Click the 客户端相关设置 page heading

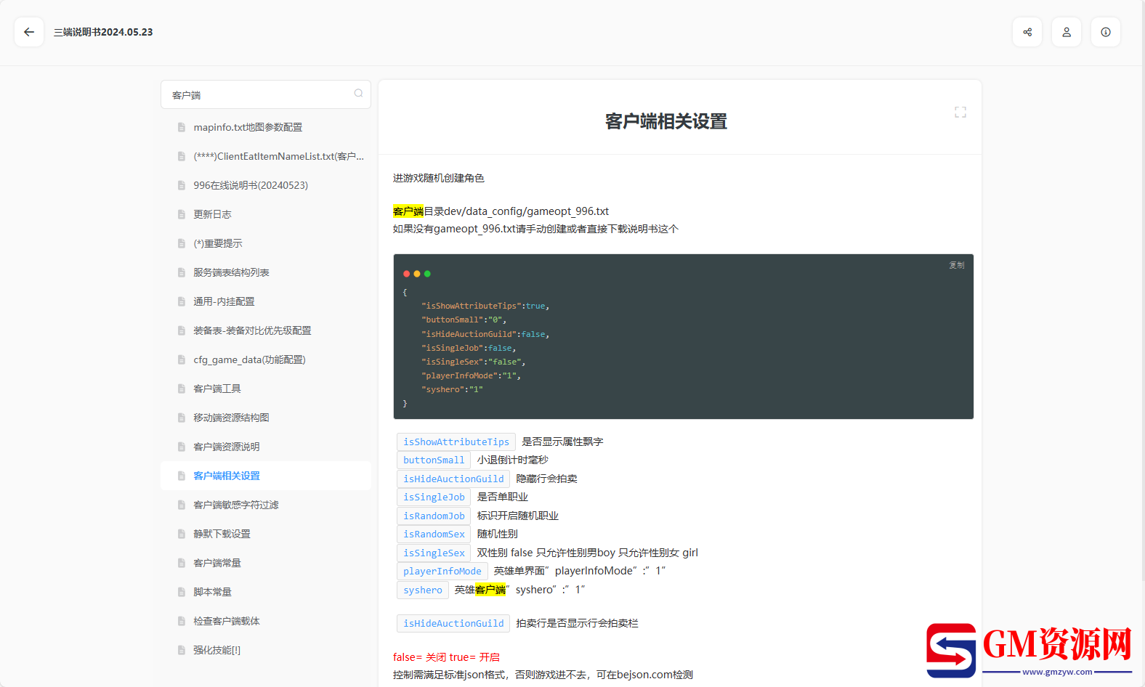666,121
